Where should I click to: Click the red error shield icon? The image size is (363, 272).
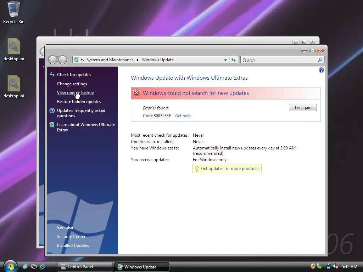coord(136,93)
